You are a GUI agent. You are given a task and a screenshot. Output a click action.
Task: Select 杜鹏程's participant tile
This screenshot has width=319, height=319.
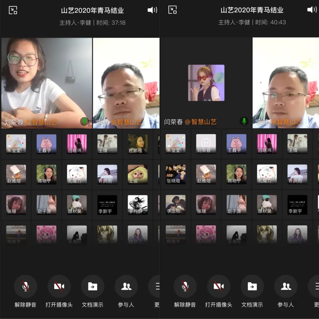(138, 144)
